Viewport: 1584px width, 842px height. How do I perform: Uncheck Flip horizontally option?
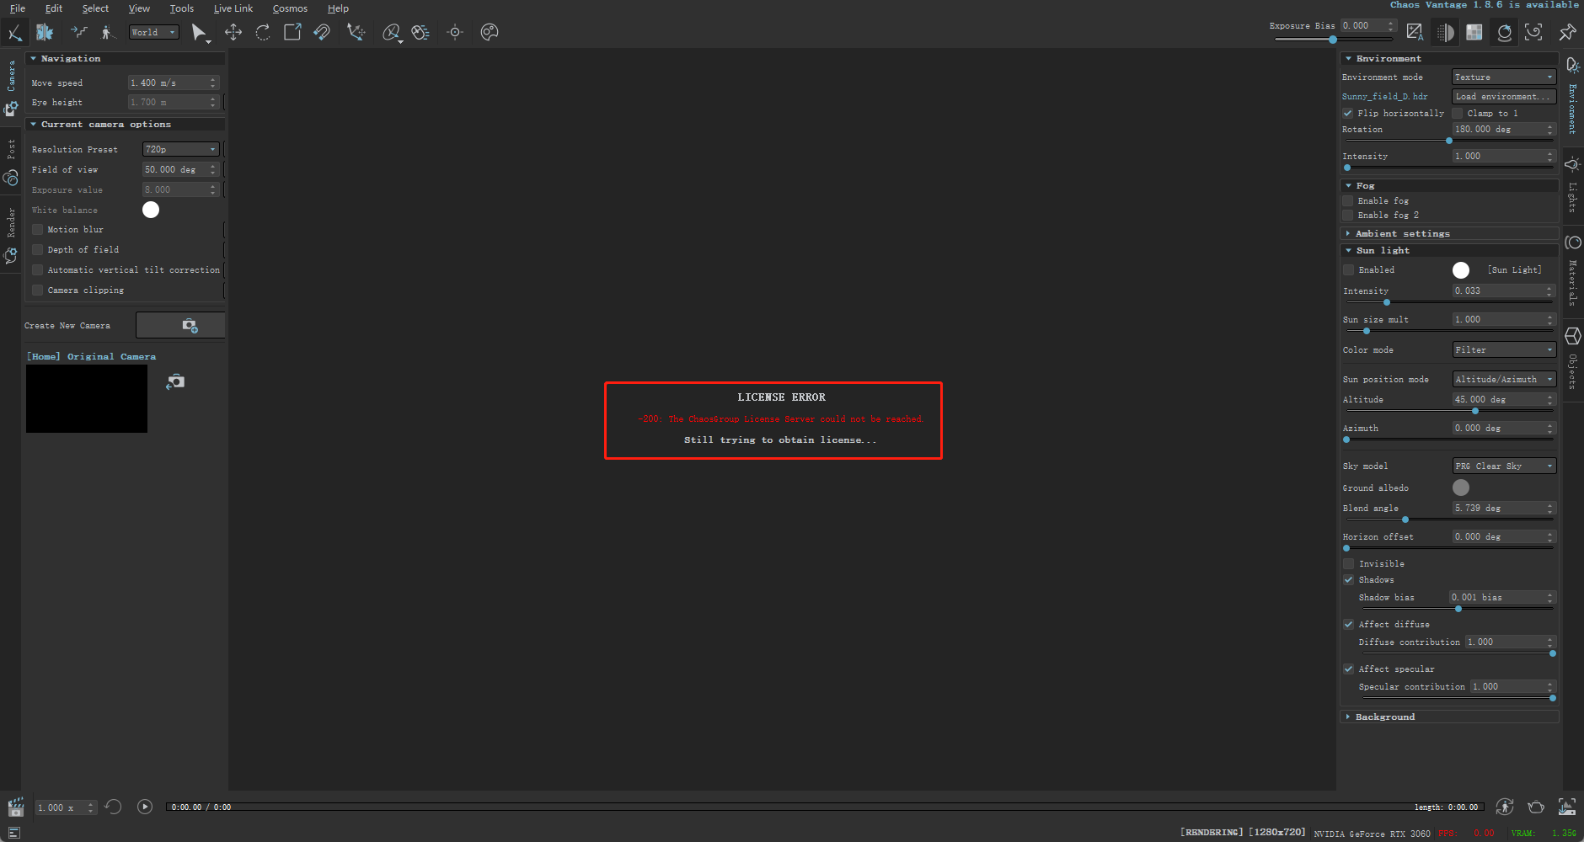[x=1348, y=113]
